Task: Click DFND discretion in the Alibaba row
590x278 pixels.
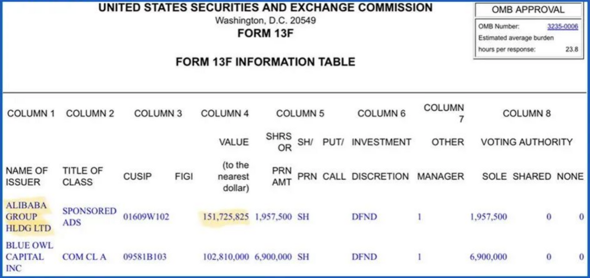Action: point(364,216)
